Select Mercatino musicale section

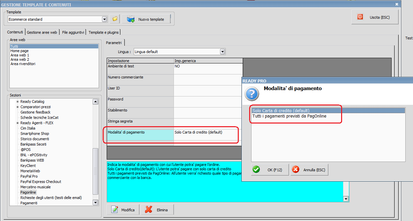coord(35,187)
